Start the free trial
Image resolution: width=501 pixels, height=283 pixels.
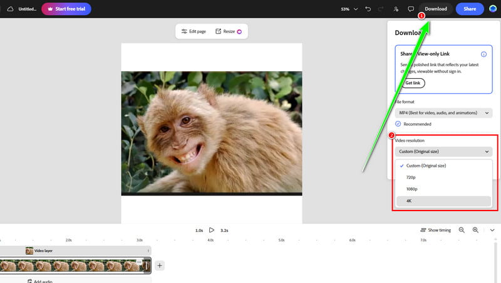point(66,9)
